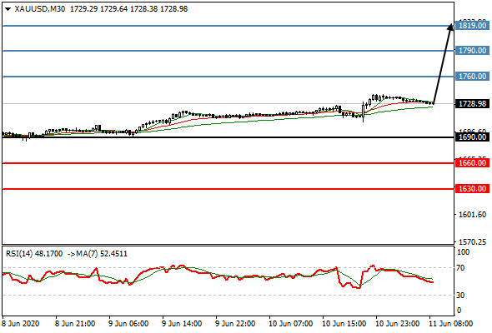Click the 8 Jun 21:00 time label
The width and height of the screenshot is (492, 333).
click(75, 323)
